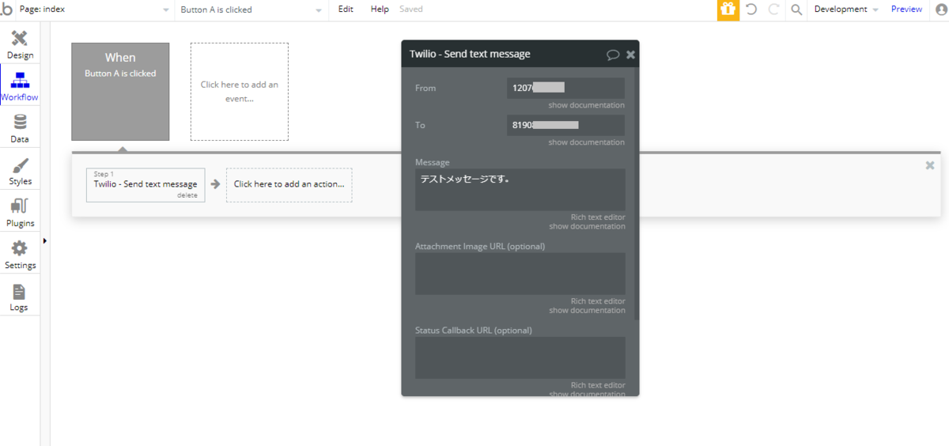Click the Twilio - Send text message title

coord(470,55)
